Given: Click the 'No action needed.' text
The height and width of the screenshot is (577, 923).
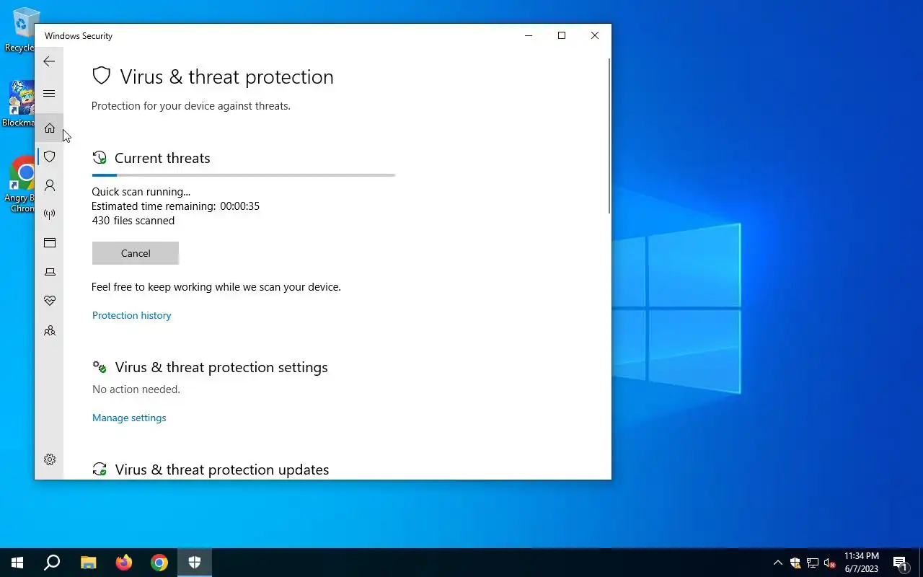Looking at the screenshot, I should tap(136, 389).
